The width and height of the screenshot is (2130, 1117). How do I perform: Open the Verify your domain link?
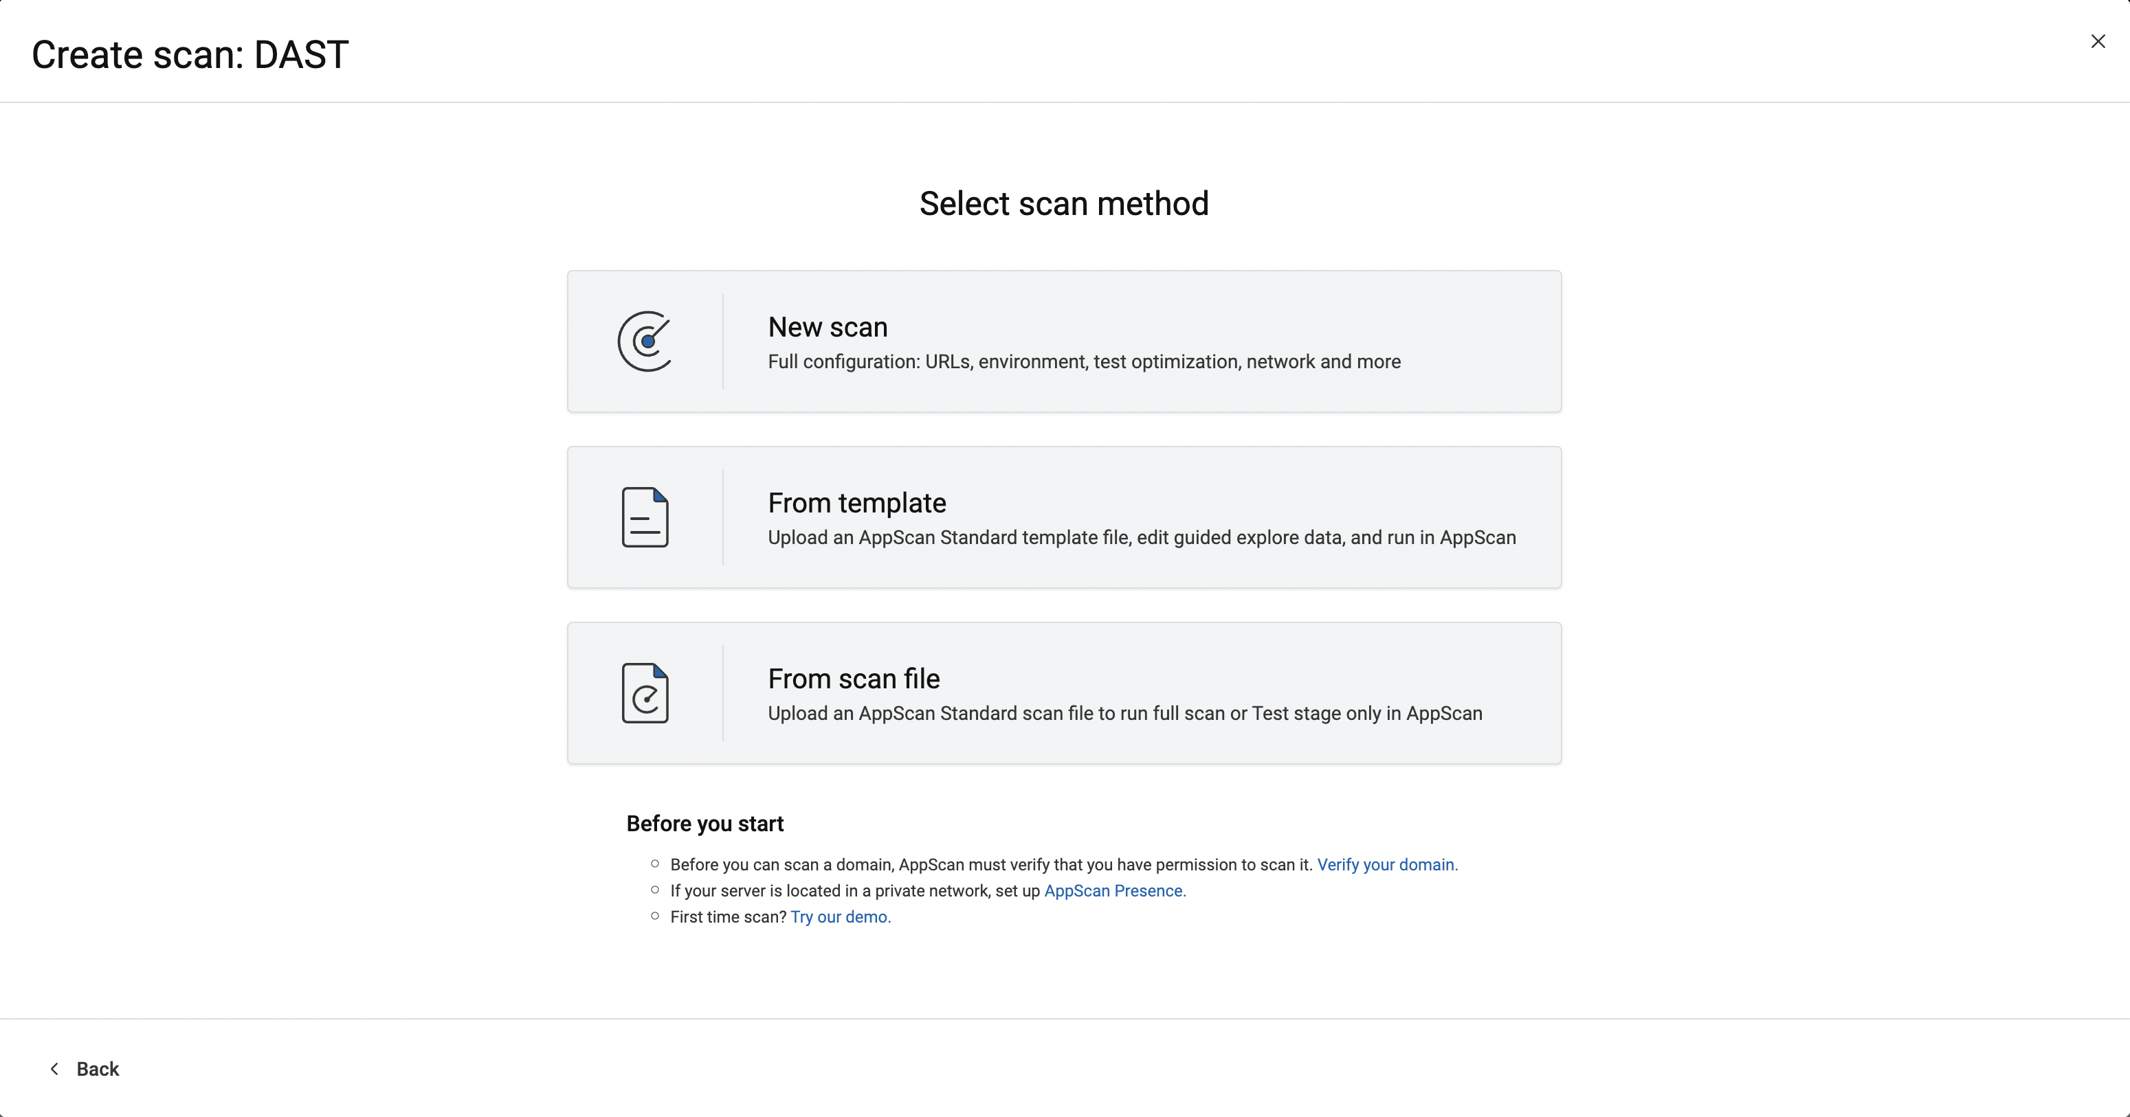(x=1386, y=864)
